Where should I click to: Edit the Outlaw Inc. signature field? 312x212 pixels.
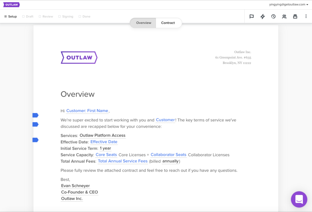pos(72,199)
